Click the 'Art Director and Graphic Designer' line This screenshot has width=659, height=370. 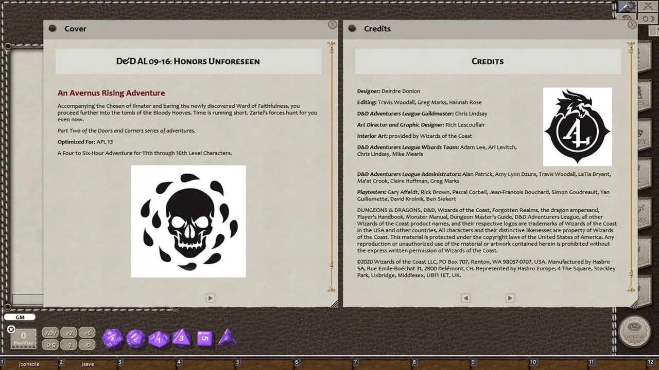(x=421, y=125)
